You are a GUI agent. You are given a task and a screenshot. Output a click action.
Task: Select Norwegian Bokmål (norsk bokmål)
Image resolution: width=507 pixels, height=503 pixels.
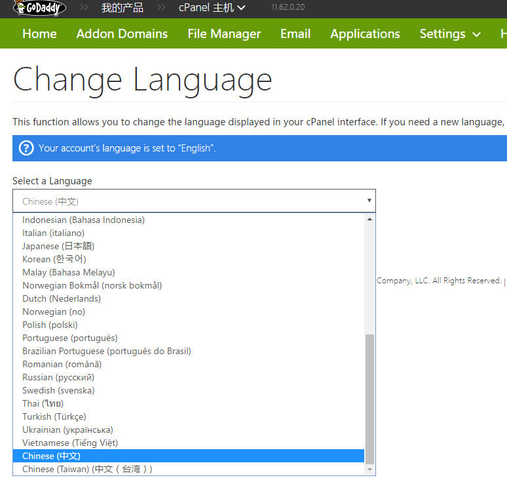tap(189, 285)
